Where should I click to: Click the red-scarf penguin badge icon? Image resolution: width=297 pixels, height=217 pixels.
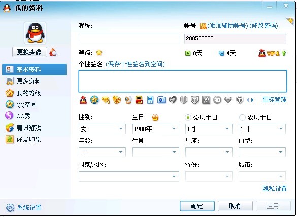click(x=139, y=100)
